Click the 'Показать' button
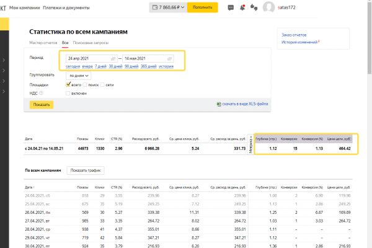 click(x=42, y=105)
